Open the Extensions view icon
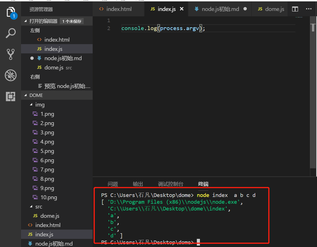This screenshot has width=317, height=247. point(11,96)
